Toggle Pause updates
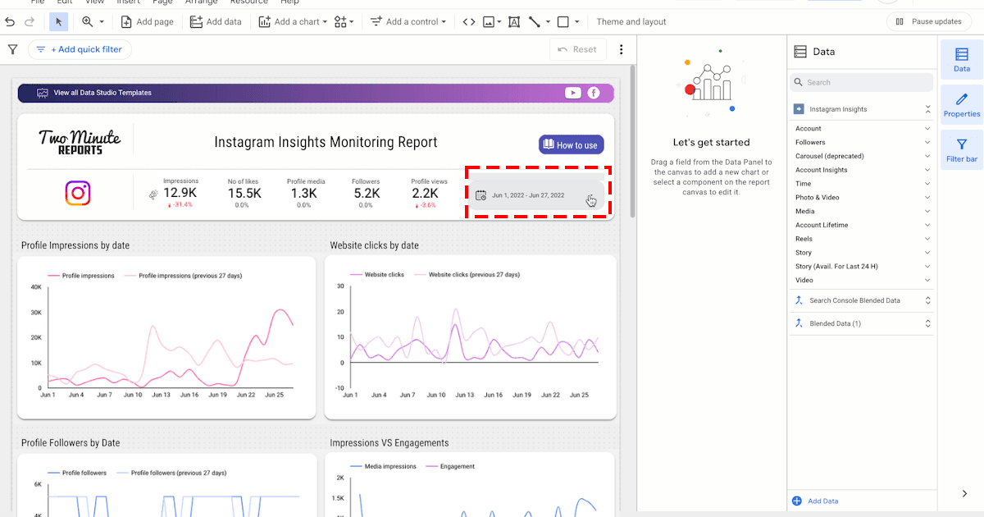 coord(928,22)
